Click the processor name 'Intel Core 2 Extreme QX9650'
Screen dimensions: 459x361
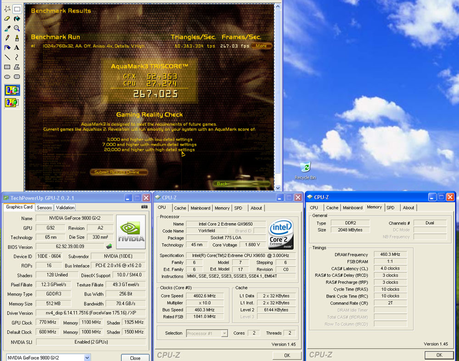tap(226, 224)
